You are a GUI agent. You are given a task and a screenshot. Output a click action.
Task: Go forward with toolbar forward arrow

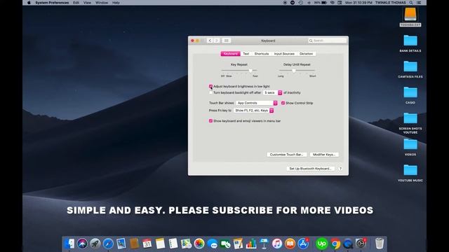[x=217, y=41]
